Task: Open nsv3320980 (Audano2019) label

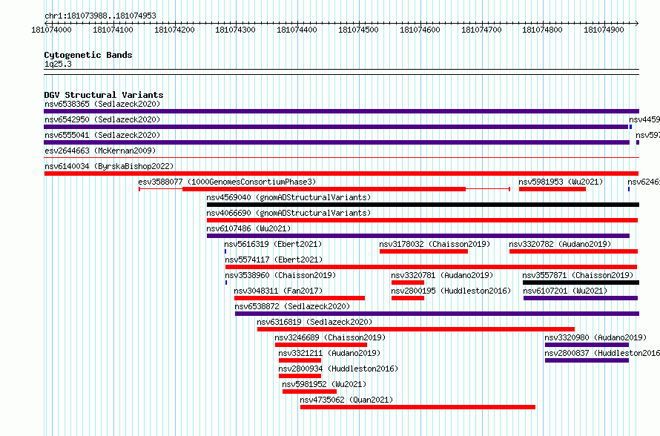Action: point(595,337)
